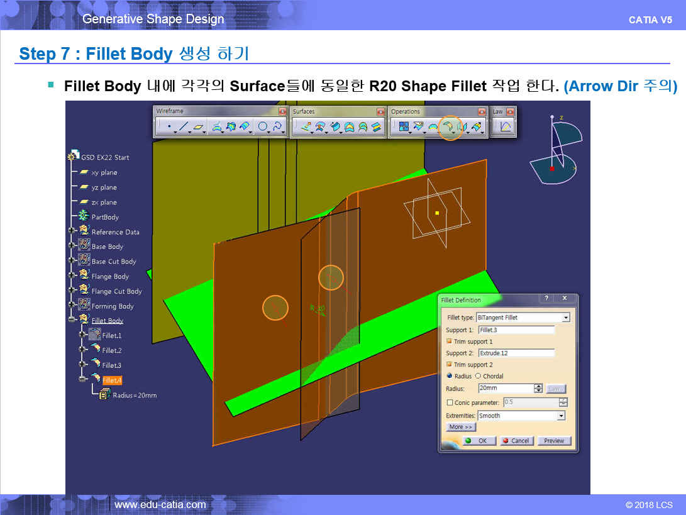
Task: Select the Line tool in Wireframe toolbar
Action: tap(183, 127)
